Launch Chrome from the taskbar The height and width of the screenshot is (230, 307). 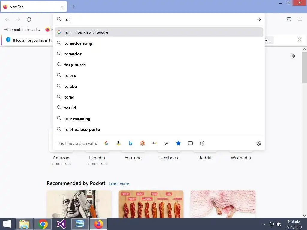coord(43,224)
